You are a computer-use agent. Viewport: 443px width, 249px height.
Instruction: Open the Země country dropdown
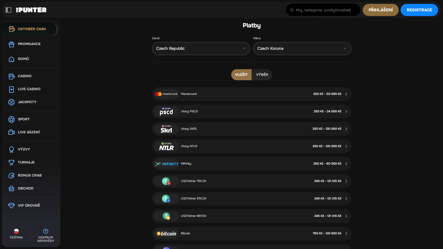201,49
